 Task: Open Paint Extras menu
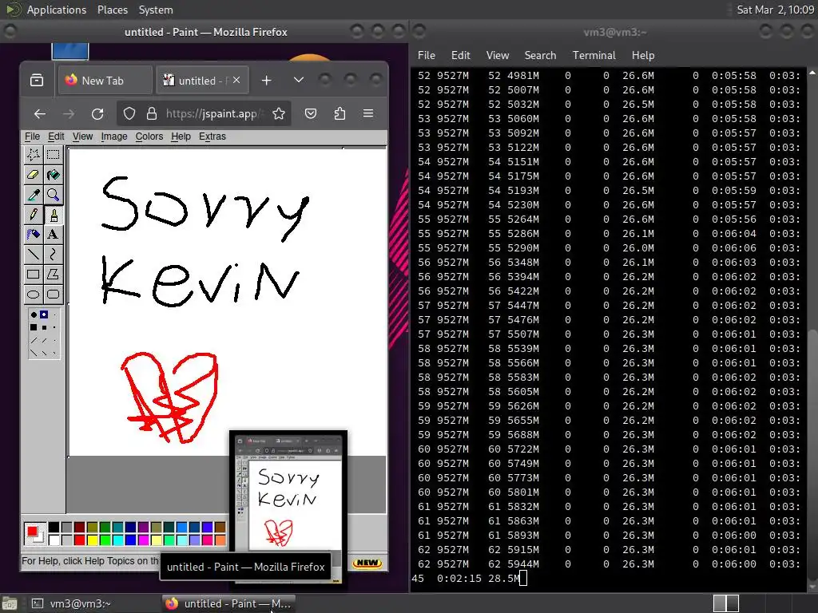(212, 136)
